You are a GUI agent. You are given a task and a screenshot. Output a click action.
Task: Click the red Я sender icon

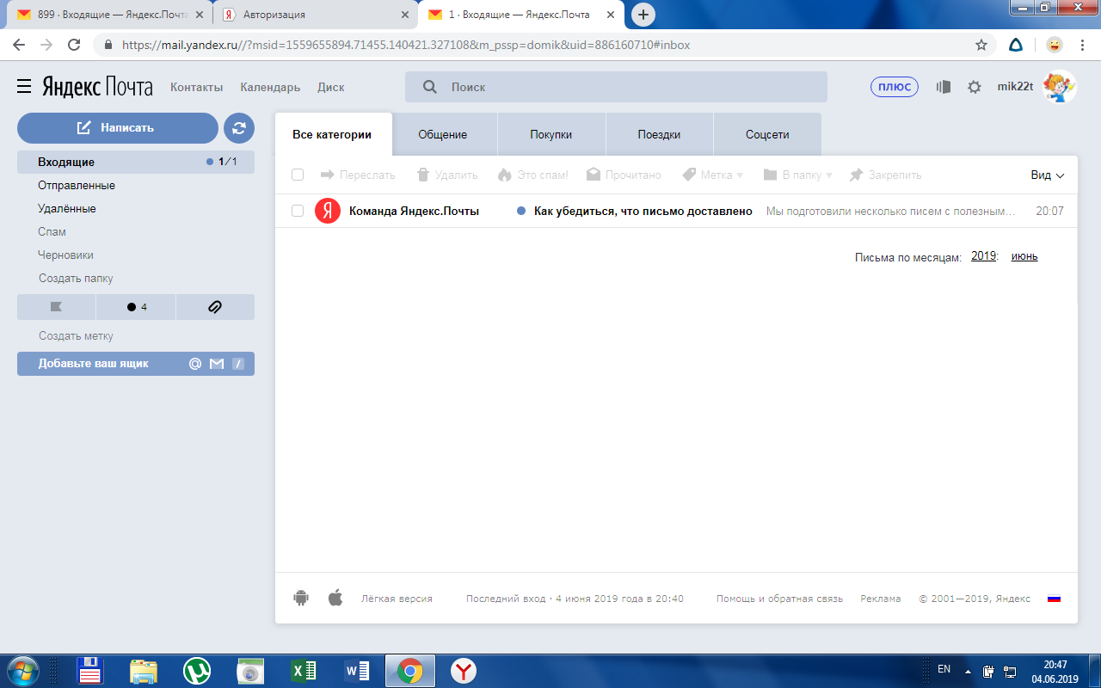(328, 211)
